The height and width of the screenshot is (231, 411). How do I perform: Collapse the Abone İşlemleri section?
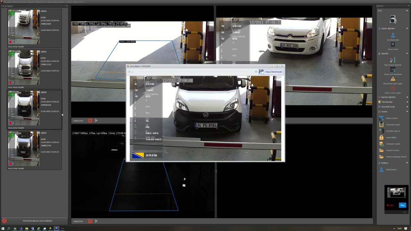pyautogui.click(x=407, y=29)
